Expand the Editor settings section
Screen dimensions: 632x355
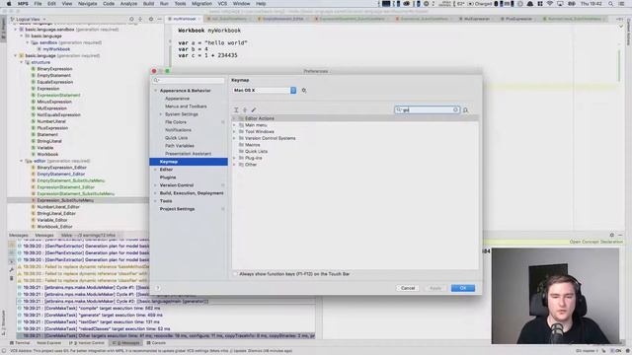click(156, 170)
